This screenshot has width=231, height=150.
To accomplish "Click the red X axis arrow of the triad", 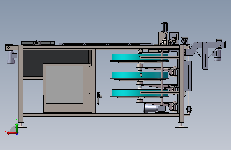I will pyautogui.click(x=12, y=133).
